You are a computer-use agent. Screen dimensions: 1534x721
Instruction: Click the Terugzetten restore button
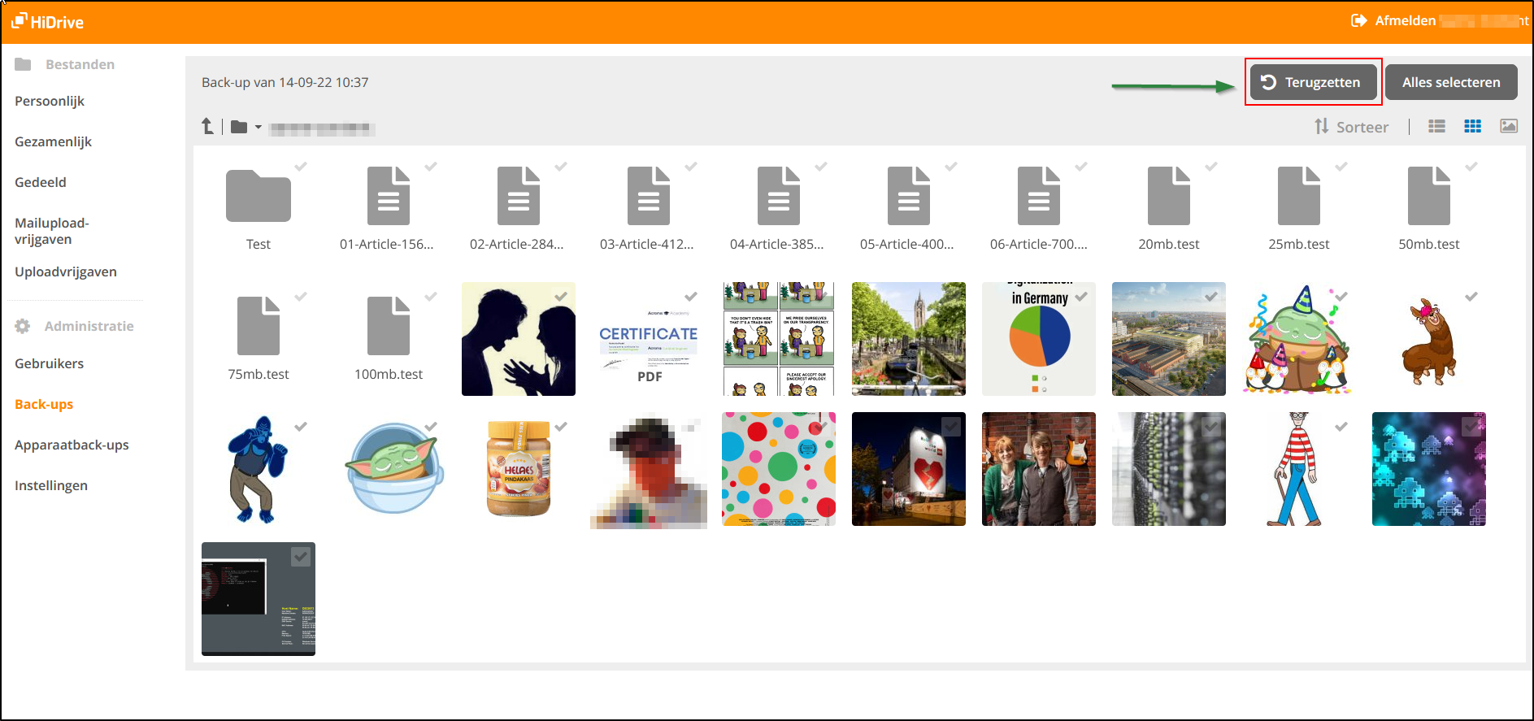(x=1313, y=82)
